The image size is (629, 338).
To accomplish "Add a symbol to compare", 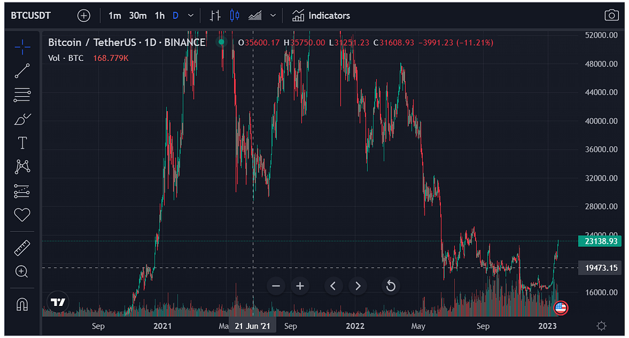I will [84, 16].
